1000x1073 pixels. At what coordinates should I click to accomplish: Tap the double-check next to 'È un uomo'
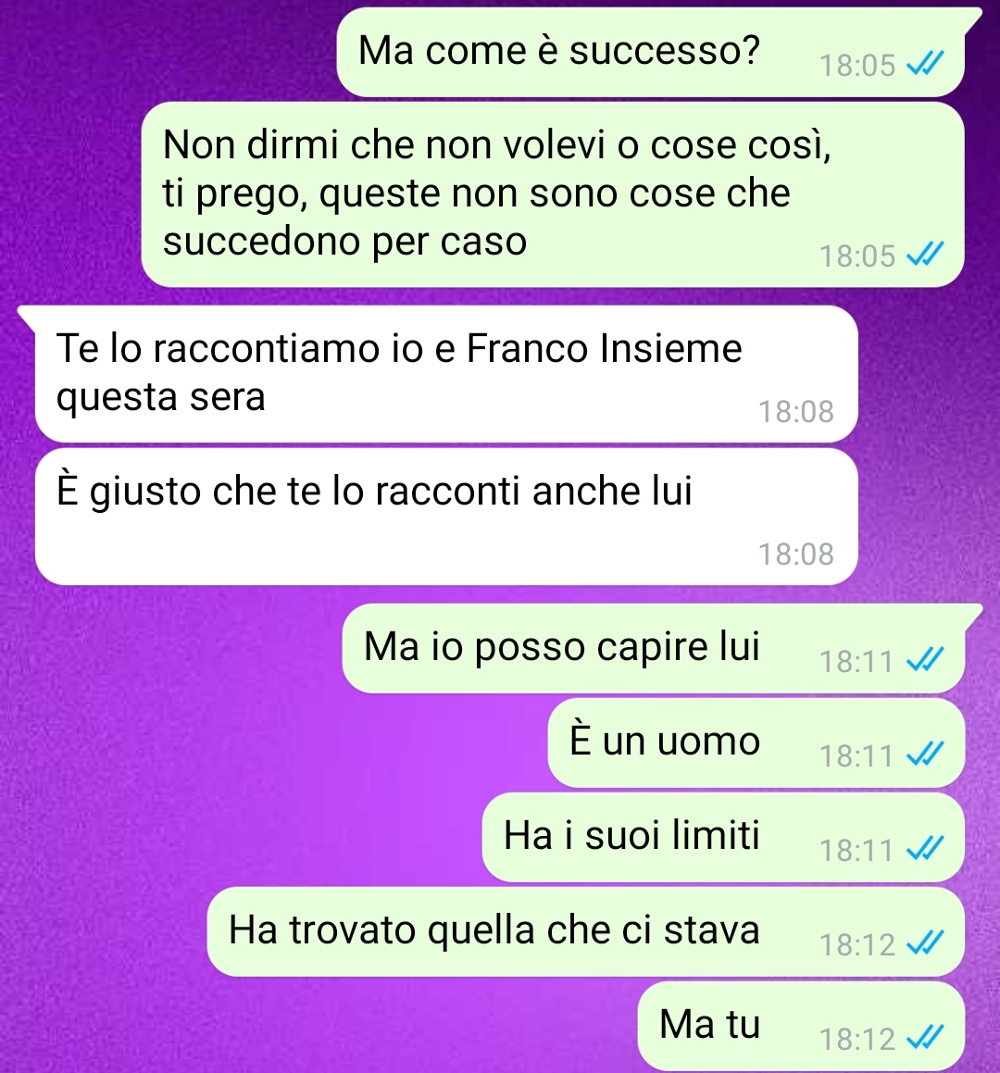(925, 755)
